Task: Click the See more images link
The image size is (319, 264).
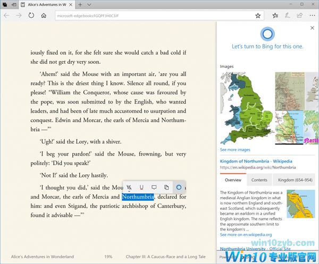Action: (235, 150)
